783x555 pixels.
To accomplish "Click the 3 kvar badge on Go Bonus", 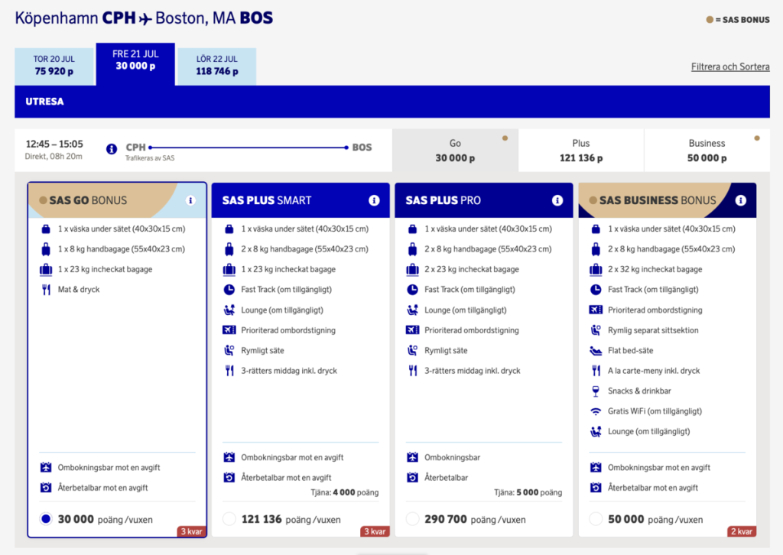I will pyautogui.click(x=192, y=531).
